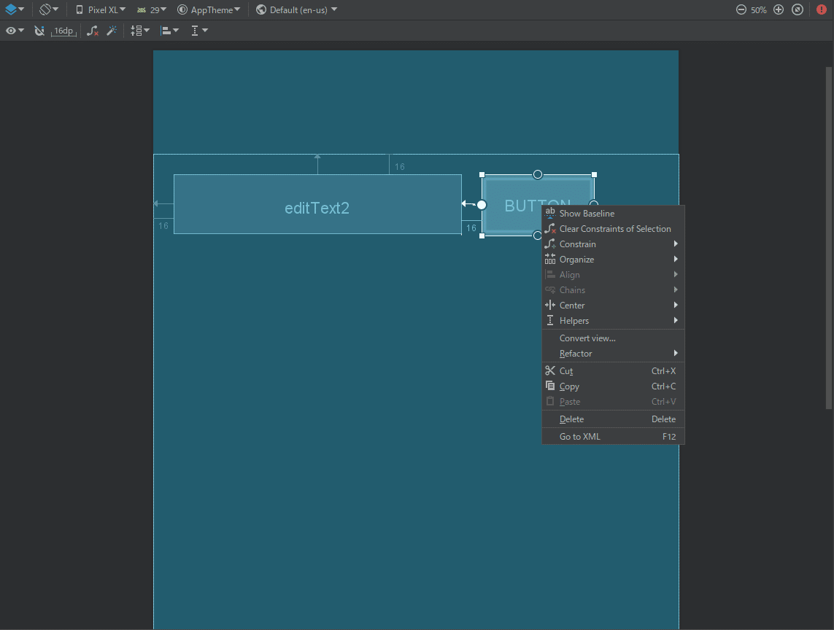The width and height of the screenshot is (834, 630).
Task: Choose Clear Constraints of Selection
Action: 613,229
